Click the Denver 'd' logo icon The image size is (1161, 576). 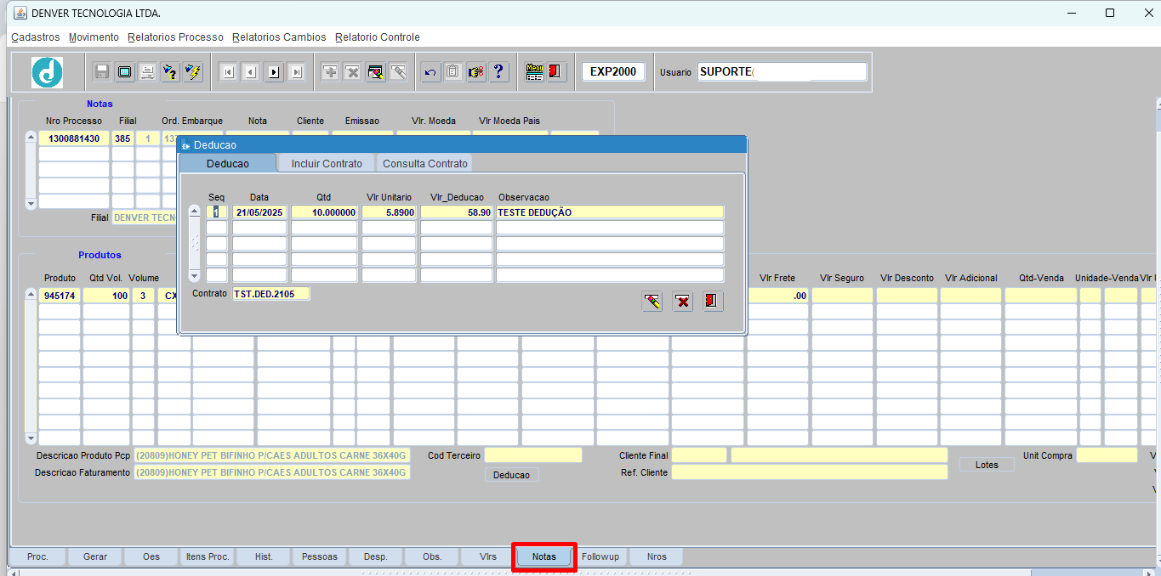(48, 72)
